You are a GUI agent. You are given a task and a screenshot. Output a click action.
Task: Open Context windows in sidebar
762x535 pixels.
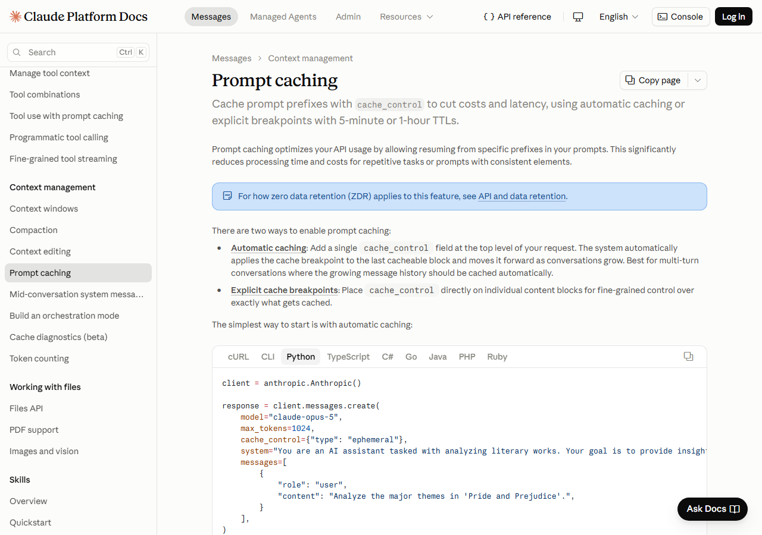pyautogui.click(x=78, y=209)
